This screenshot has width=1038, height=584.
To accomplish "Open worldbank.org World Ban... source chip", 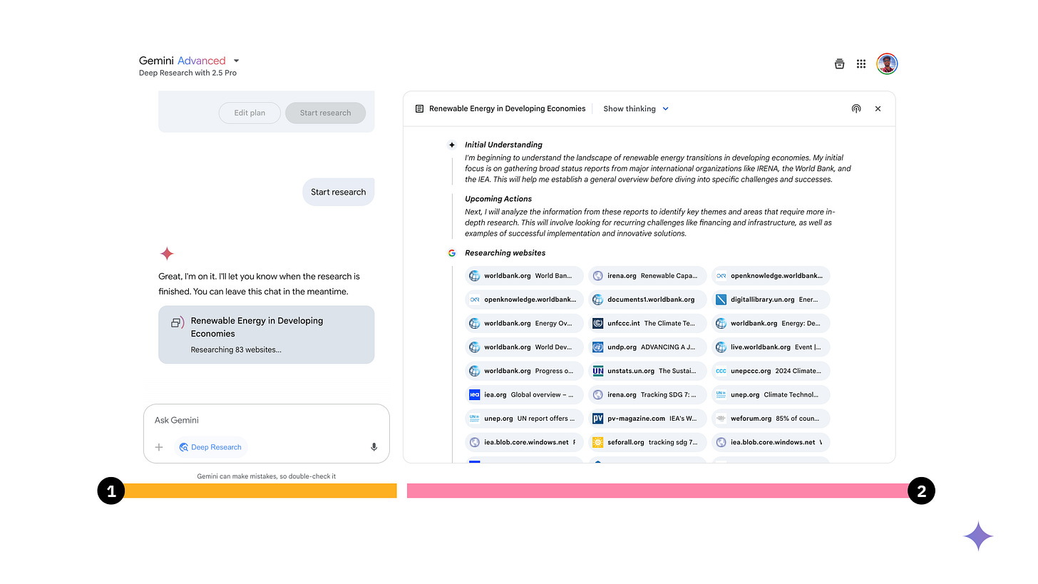I will 524,276.
